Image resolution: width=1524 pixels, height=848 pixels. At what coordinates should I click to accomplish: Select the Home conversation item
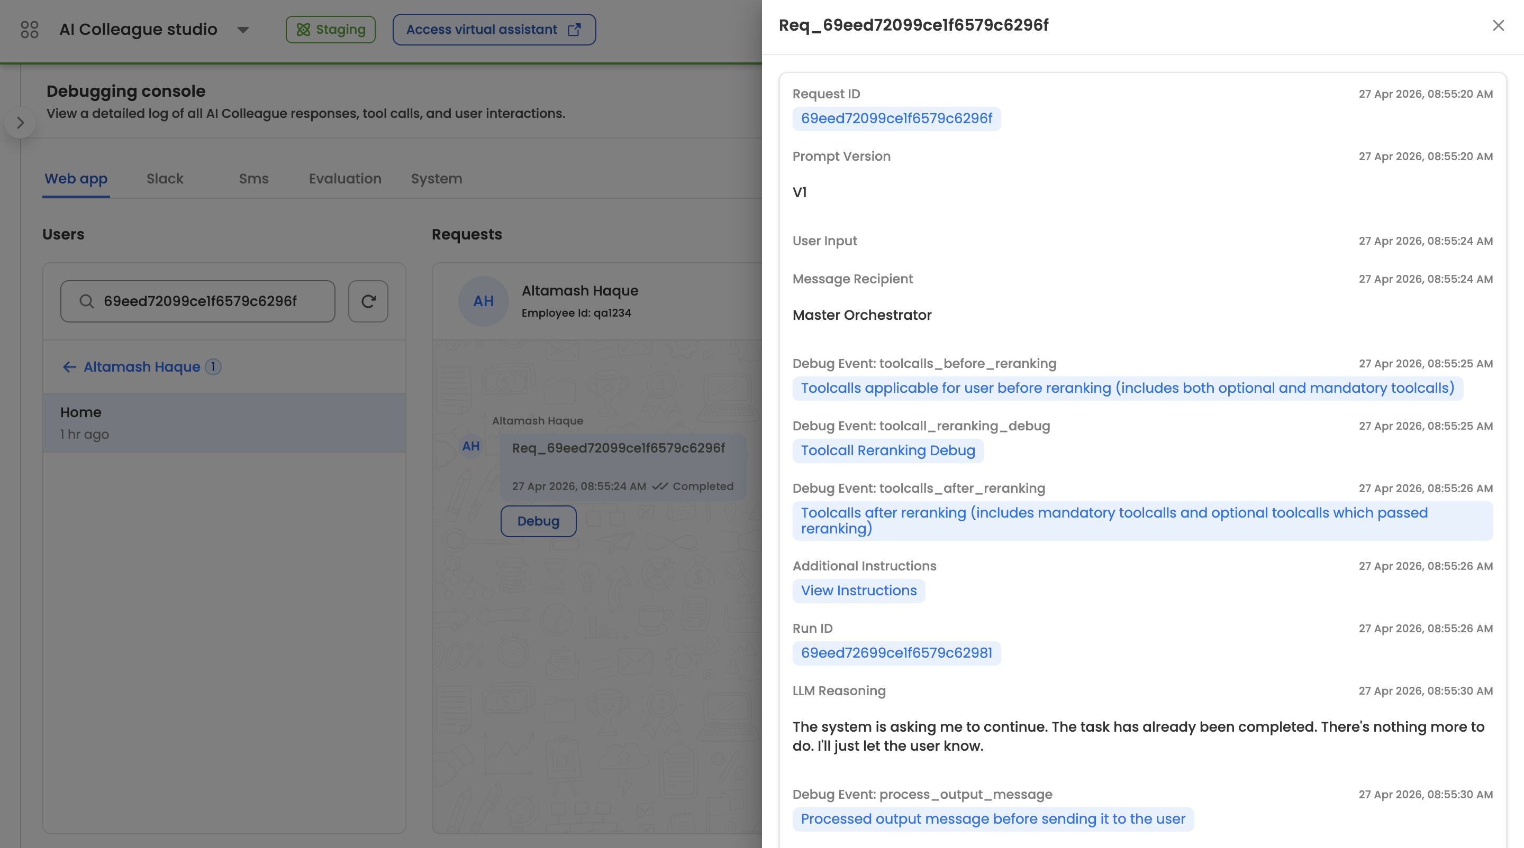coord(224,423)
